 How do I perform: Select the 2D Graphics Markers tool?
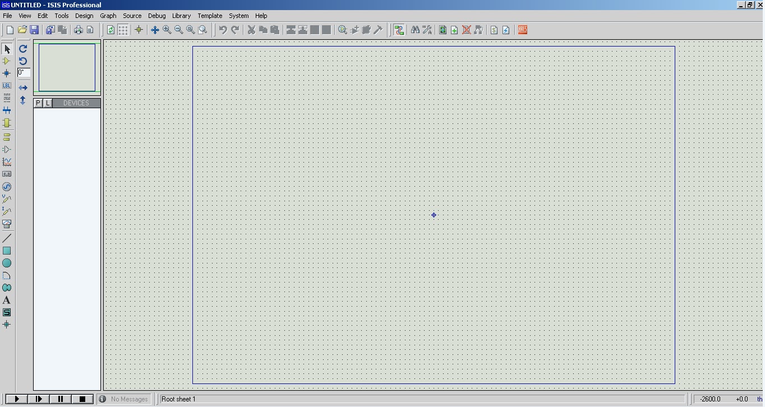(x=7, y=325)
